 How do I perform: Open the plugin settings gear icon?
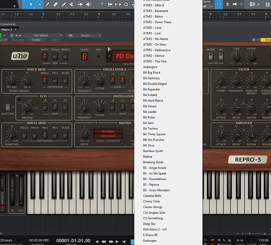click(x=253, y=40)
